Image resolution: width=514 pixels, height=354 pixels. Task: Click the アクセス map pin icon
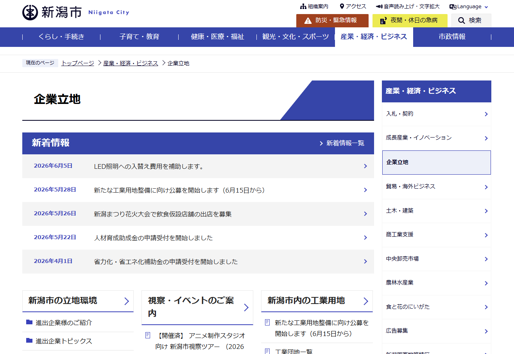point(342,7)
